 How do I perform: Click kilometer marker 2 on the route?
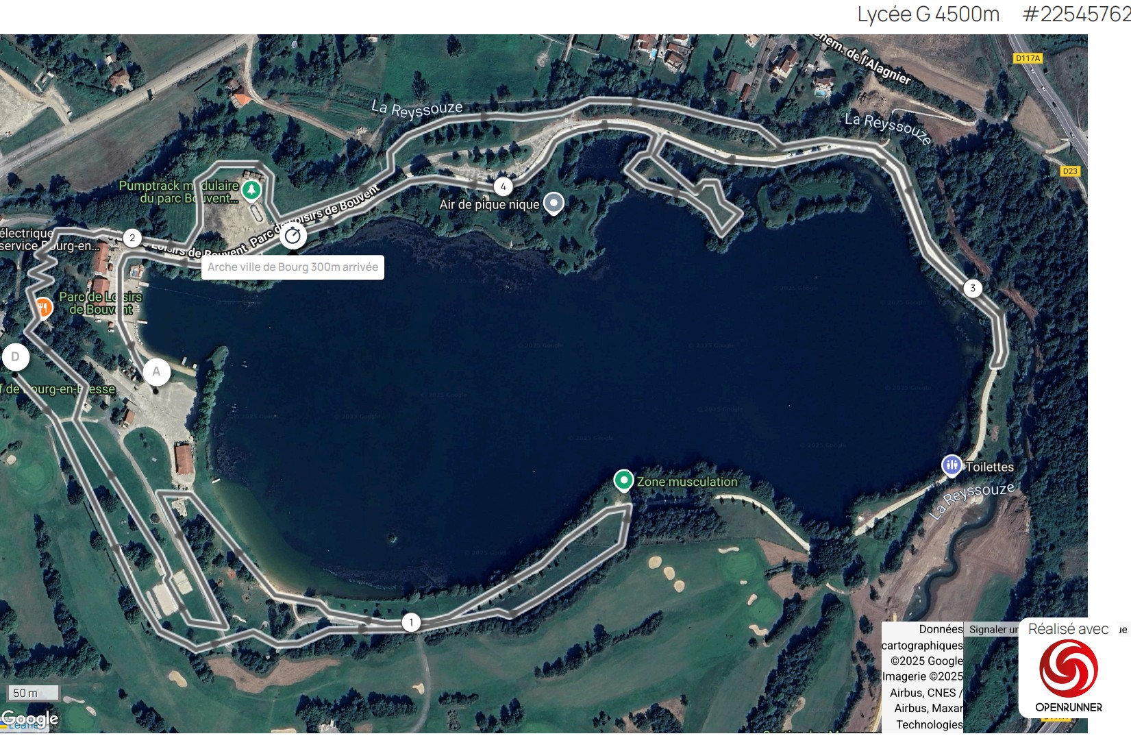pos(132,238)
